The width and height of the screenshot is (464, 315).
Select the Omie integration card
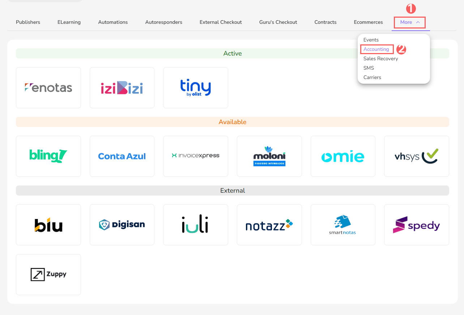tap(343, 156)
